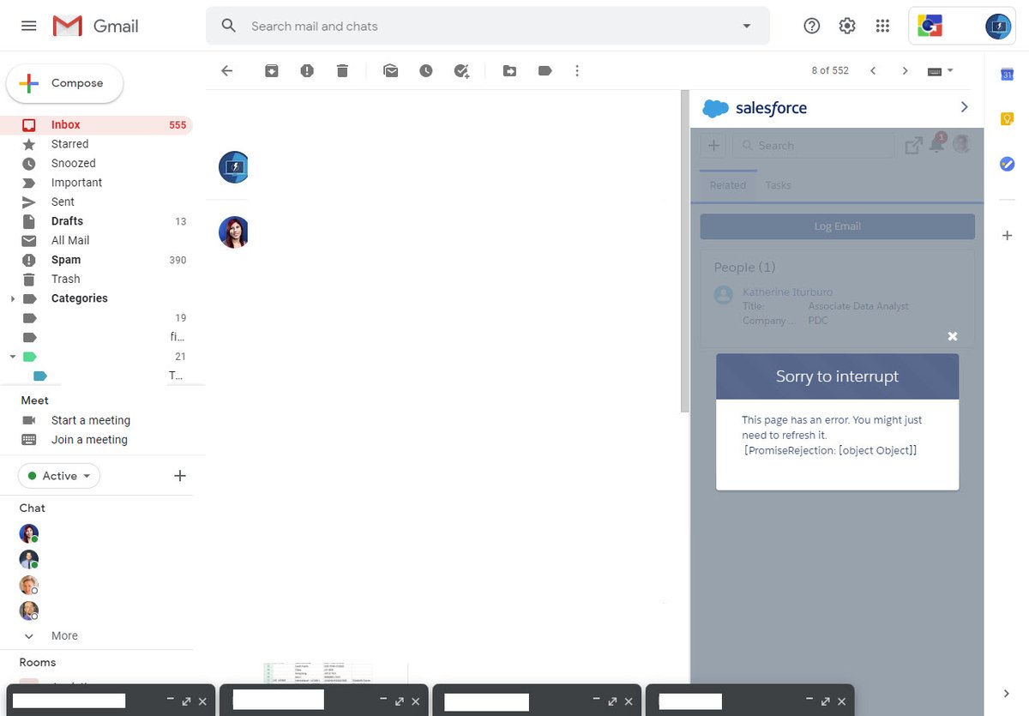Click the Gmail logo
Image resolution: width=1029 pixels, height=716 pixels.
point(95,26)
